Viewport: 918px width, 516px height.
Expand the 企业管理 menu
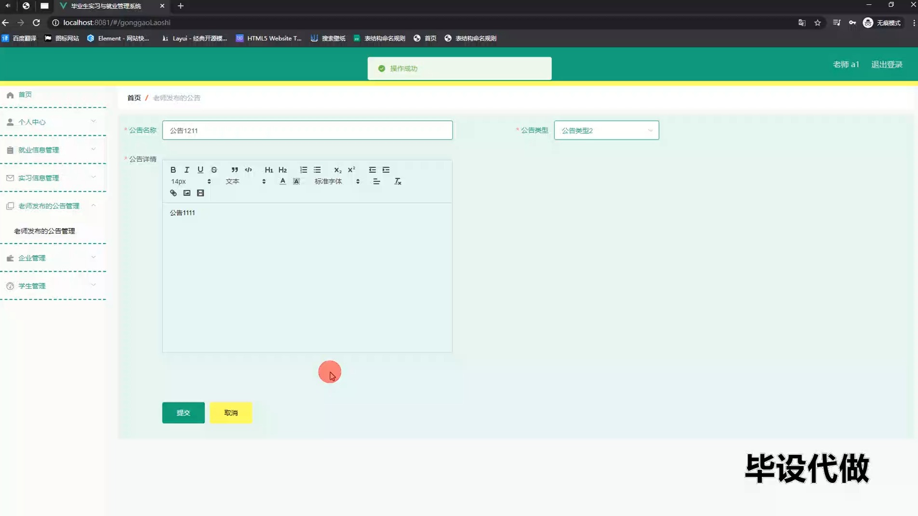click(x=53, y=258)
